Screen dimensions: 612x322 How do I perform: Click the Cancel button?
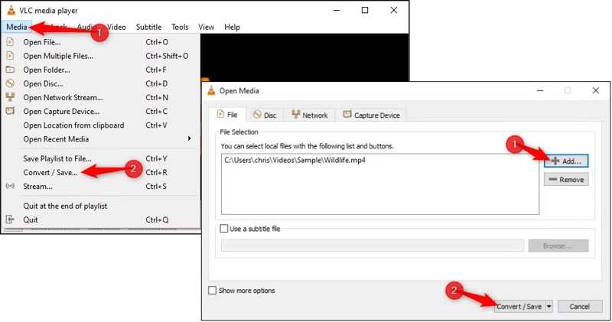580,307
